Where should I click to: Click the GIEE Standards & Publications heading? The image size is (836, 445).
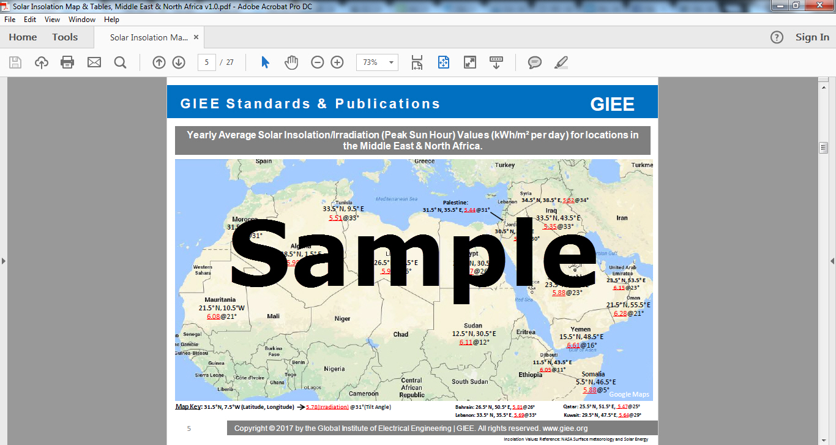(x=310, y=103)
